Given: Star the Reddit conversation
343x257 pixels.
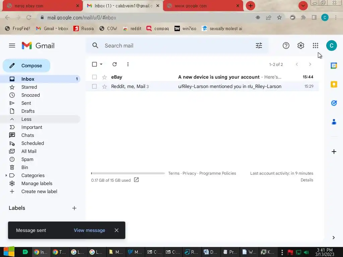Looking at the screenshot, I should (105, 87).
